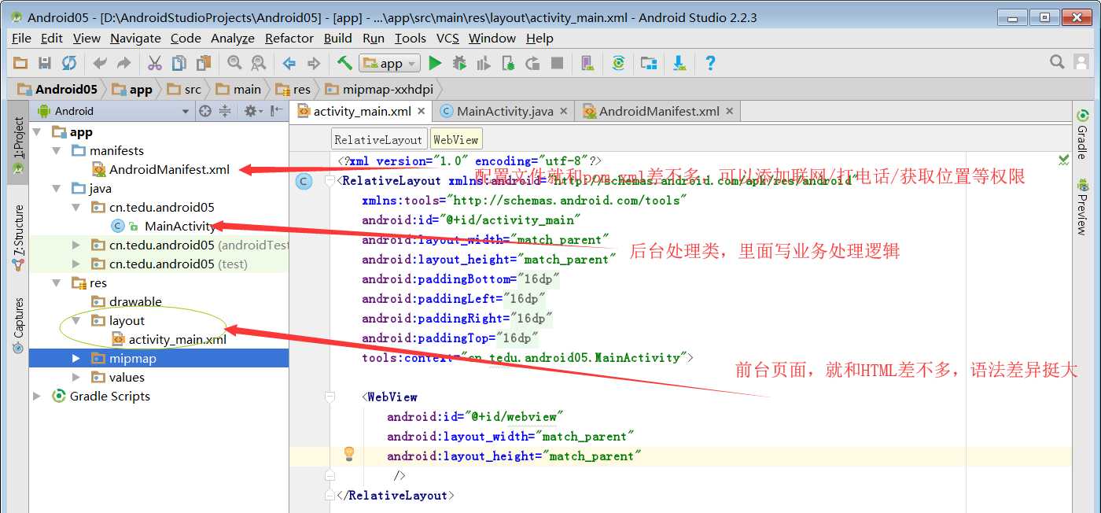Viewport: 1101px width, 513px height.
Task: Open the Analyze menu
Action: tap(233, 38)
